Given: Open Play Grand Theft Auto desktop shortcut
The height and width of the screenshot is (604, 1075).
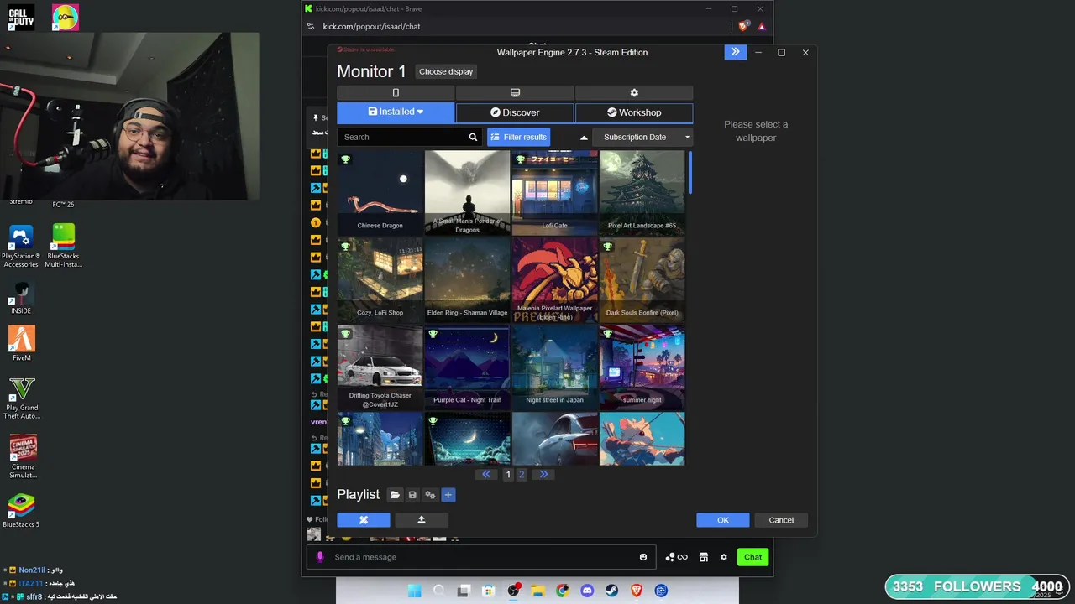Looking at the screenshot, I should 22,398.
